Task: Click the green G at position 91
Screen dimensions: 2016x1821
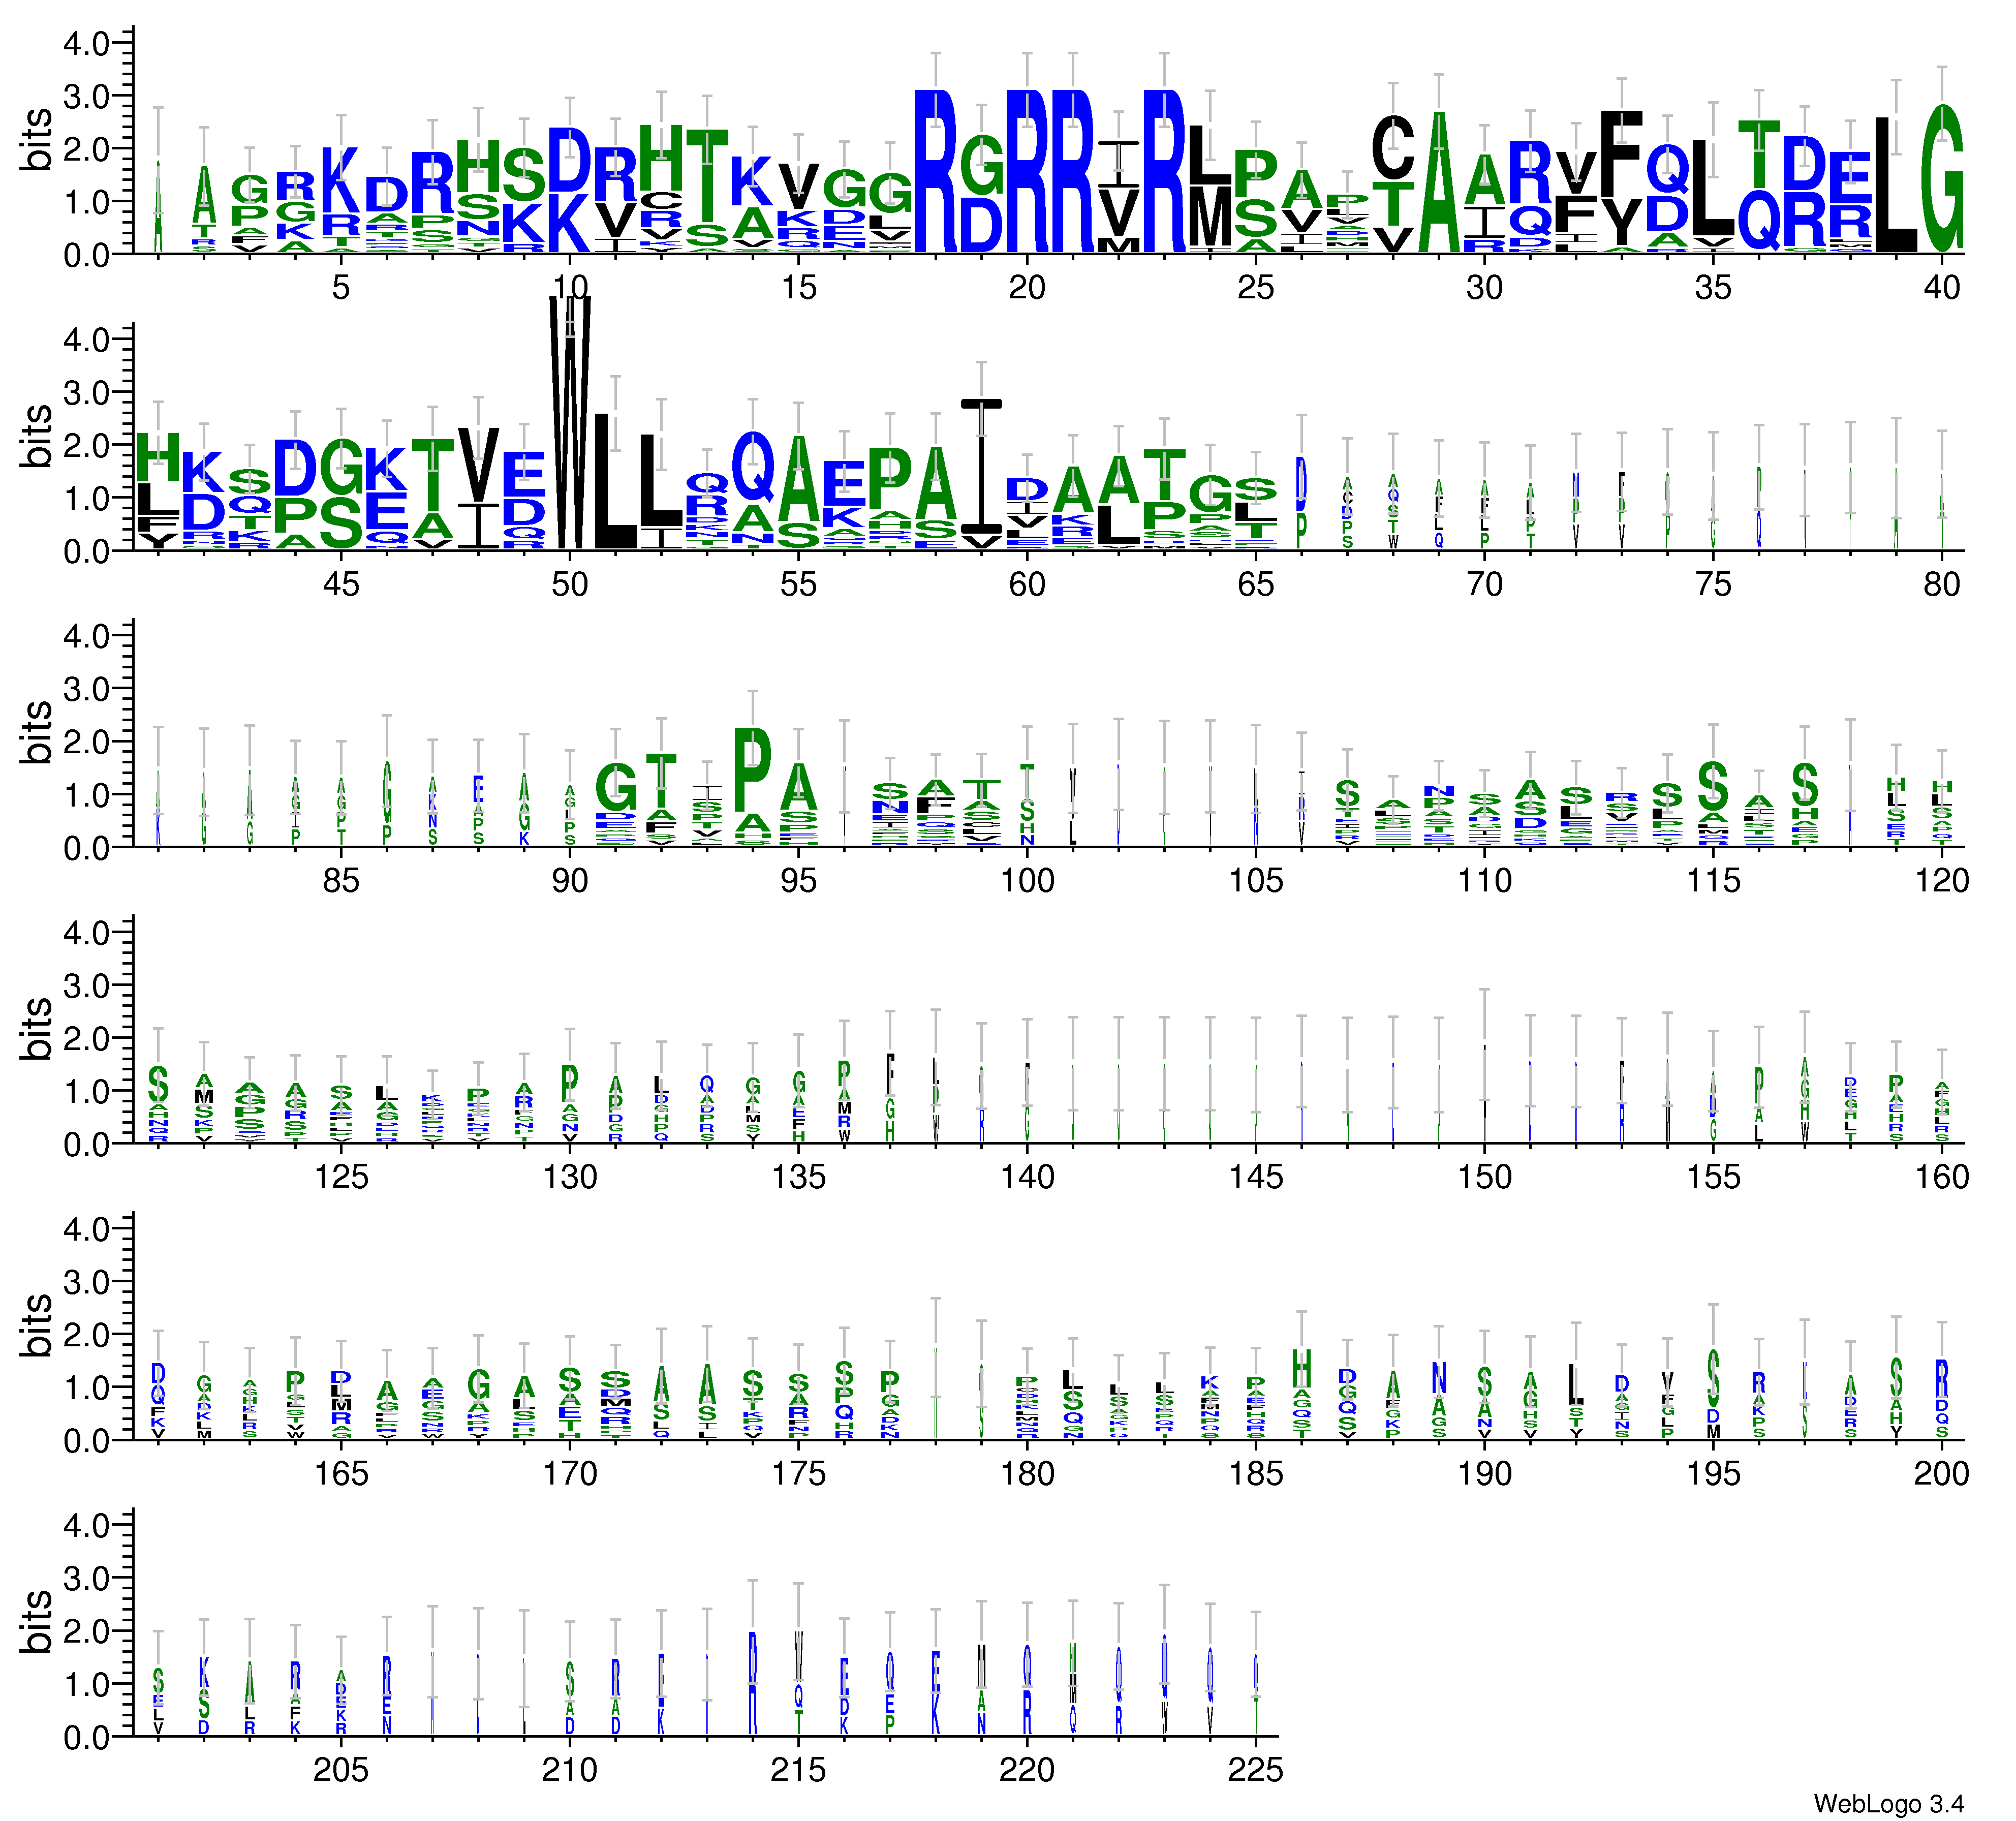Action: pos(616,787)
